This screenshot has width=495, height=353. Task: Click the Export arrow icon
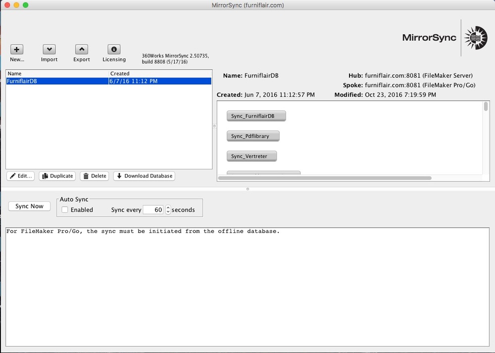click(x=82, y=50)
